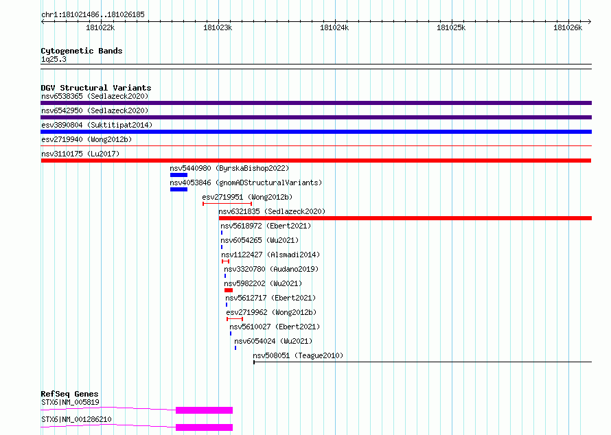Open nsv5610027 (Ebert2021) label

tap(275, 327)
